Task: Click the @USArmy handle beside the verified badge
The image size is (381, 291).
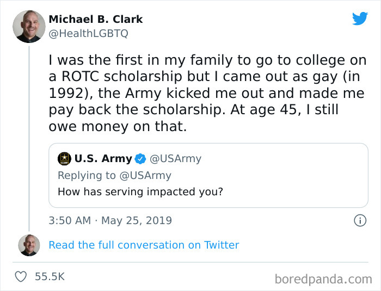Action: pyautogui.click(x=175, y=159)
